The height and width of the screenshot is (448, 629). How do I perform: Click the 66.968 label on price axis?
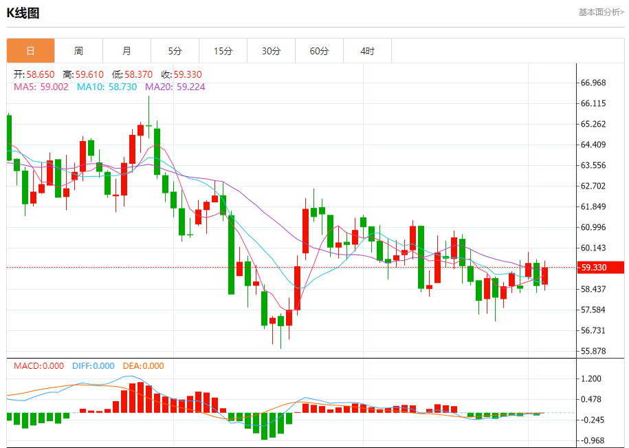pyautogui.click(x=593, y=83)
